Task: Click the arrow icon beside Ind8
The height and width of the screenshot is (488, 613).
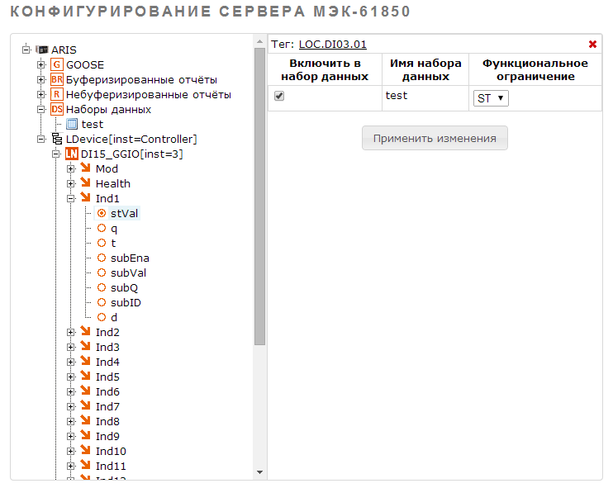Action: coord(86,420)
